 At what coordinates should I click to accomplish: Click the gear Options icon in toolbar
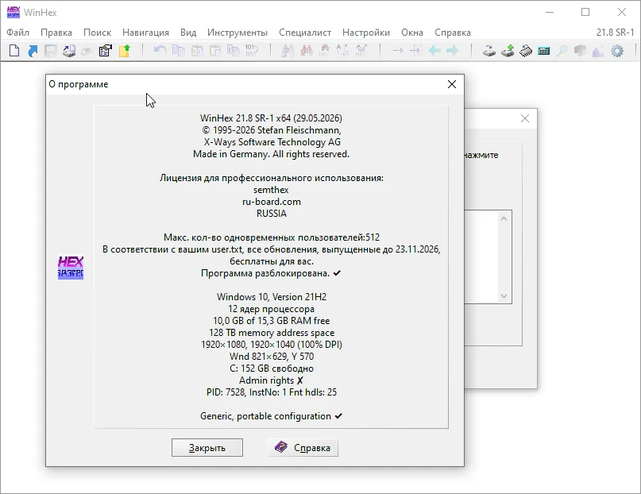pos(617,51)
